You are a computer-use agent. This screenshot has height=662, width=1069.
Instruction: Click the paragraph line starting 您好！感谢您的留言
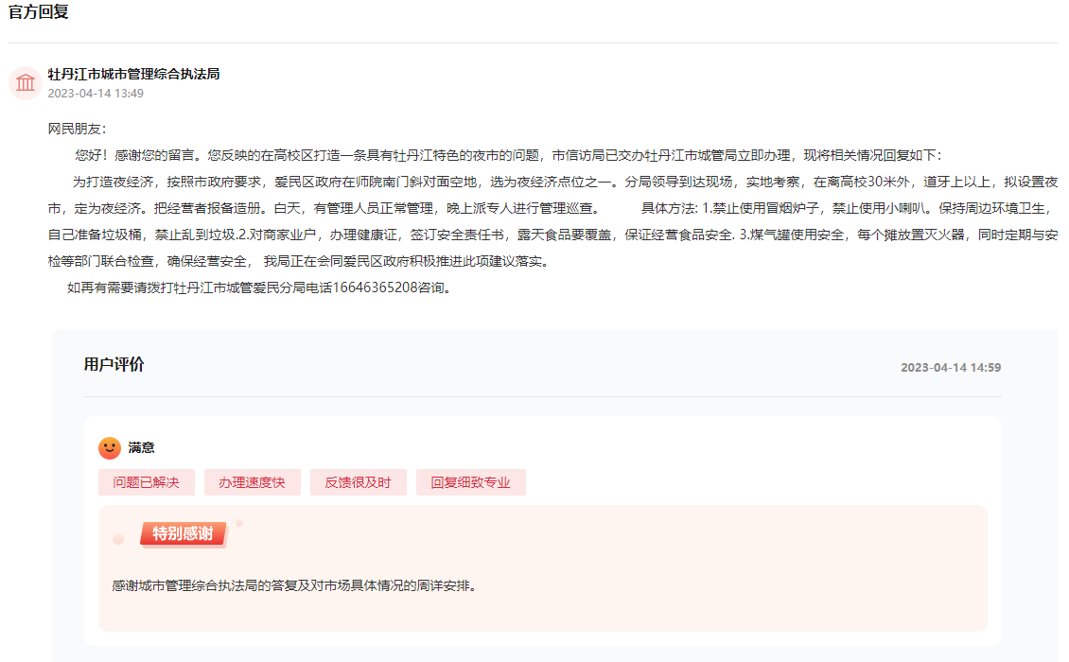coord(508,155)
